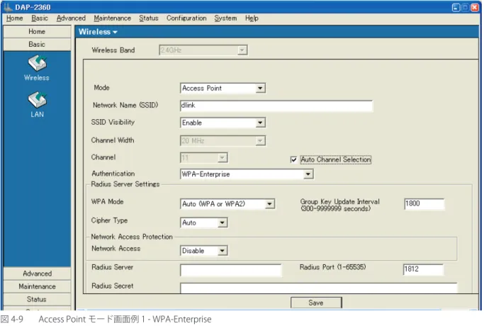Open the Wireless settings icon in sidebar

coord(37,63)
